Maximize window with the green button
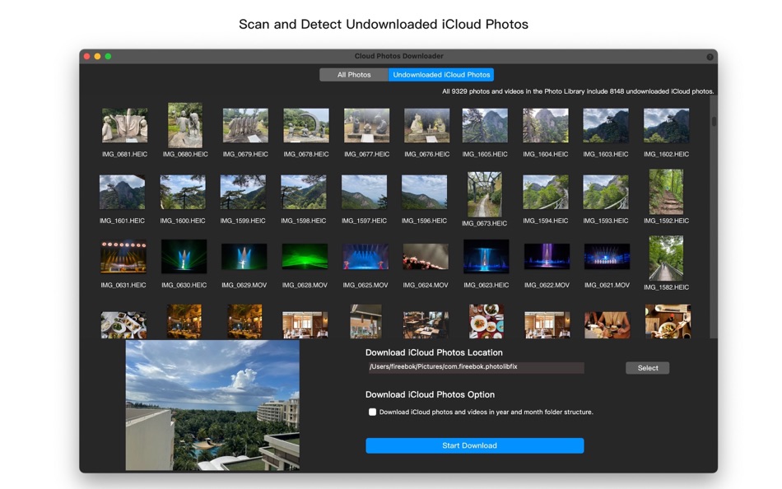The image size is (782, 489). [x=108, y=56]
